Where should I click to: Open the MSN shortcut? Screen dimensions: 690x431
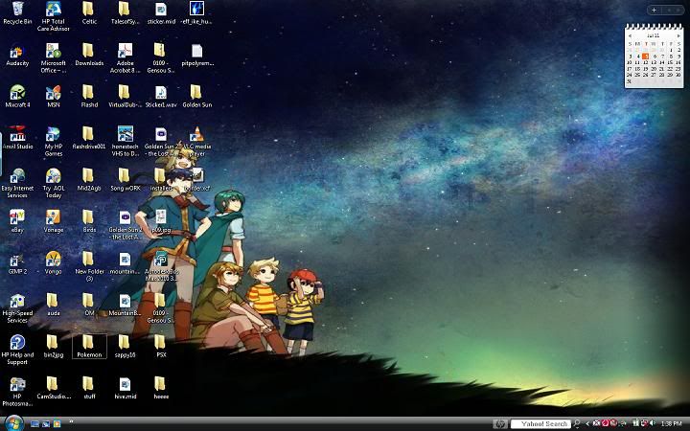pyautogui.click(x=54, y=97)
